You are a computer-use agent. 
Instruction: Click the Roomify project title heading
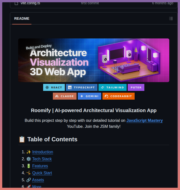click(x=94, y=110)
